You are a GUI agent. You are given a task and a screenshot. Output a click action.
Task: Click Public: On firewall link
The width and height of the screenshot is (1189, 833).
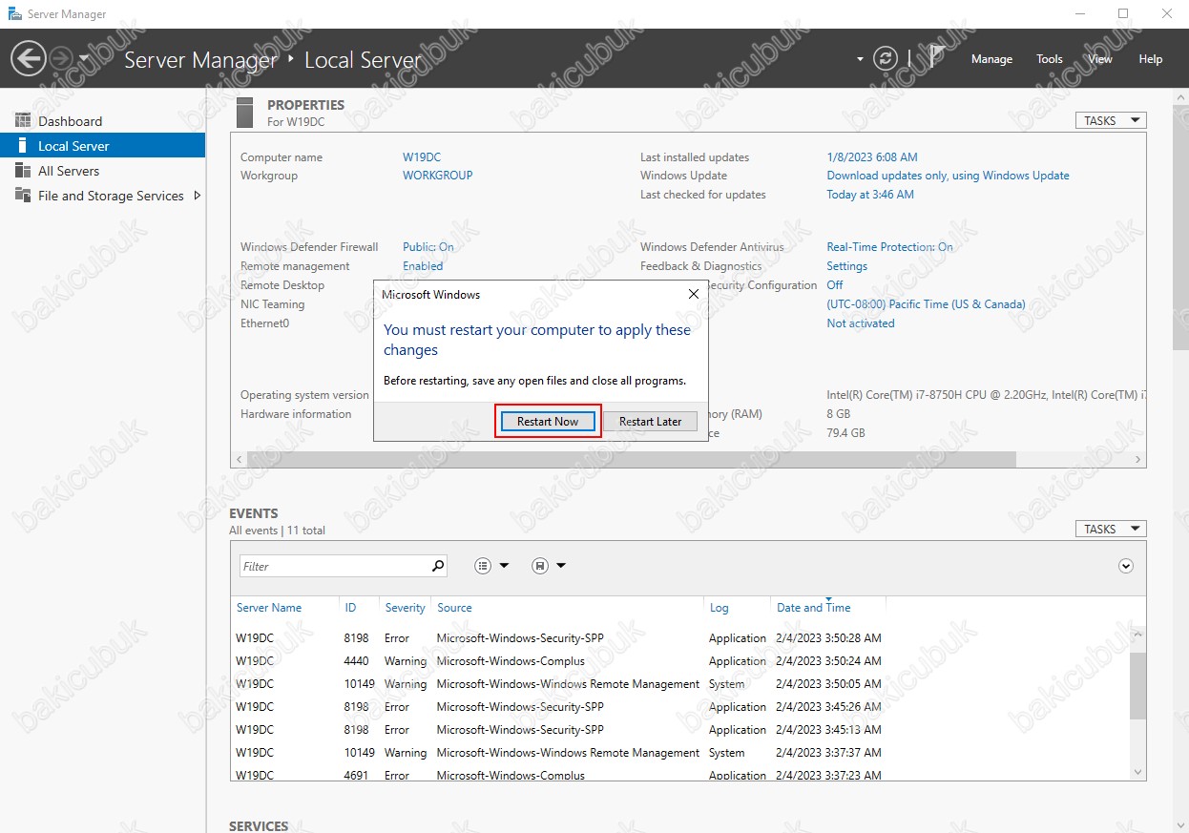click(x=428, y=247)
